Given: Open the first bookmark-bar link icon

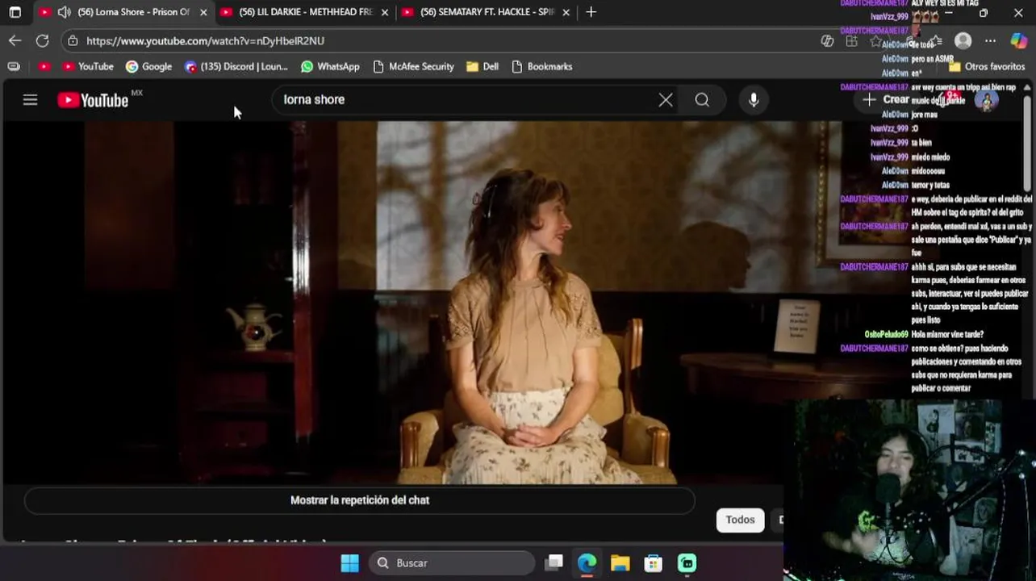Looking at the screenshot, I should click(44, 67).
